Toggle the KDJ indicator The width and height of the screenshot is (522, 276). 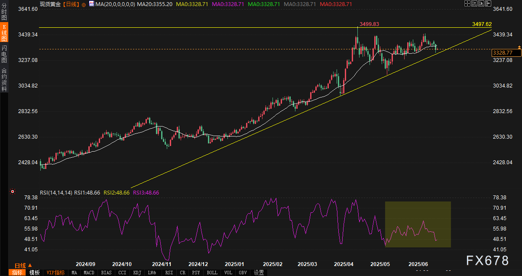[x=137, y=273]
